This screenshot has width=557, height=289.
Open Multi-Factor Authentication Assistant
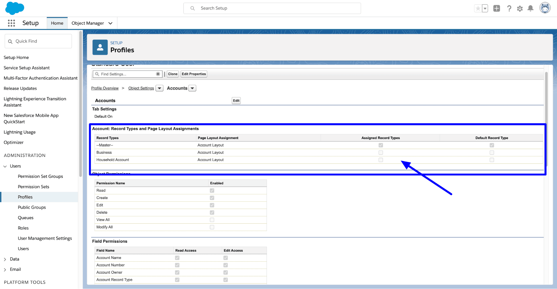(40, 78)
